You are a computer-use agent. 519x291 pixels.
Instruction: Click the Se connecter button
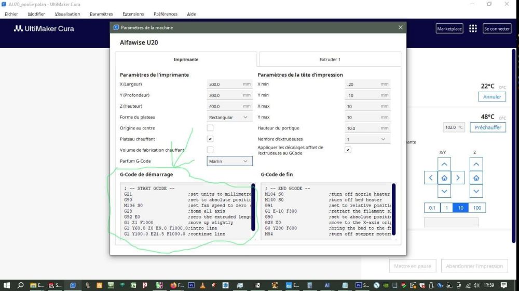pos(497,28)
